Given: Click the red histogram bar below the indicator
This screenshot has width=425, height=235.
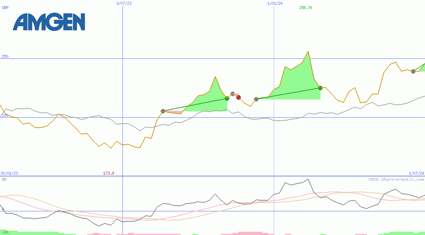Looking at the screenshot, I should tap(250, 232).
